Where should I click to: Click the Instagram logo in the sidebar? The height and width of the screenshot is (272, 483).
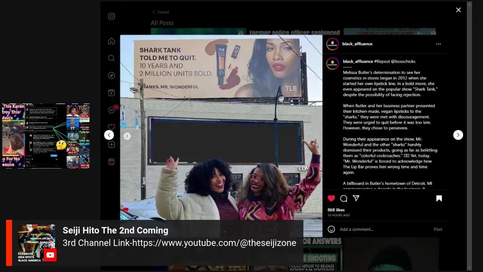pyautogui.click(x=111, y=16)
